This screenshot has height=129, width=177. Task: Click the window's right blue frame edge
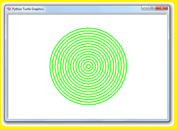(169, 68)
